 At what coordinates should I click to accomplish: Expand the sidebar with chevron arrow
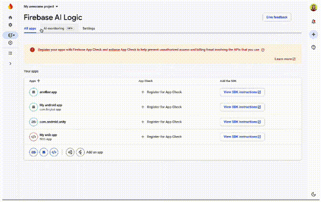[11, 64]
